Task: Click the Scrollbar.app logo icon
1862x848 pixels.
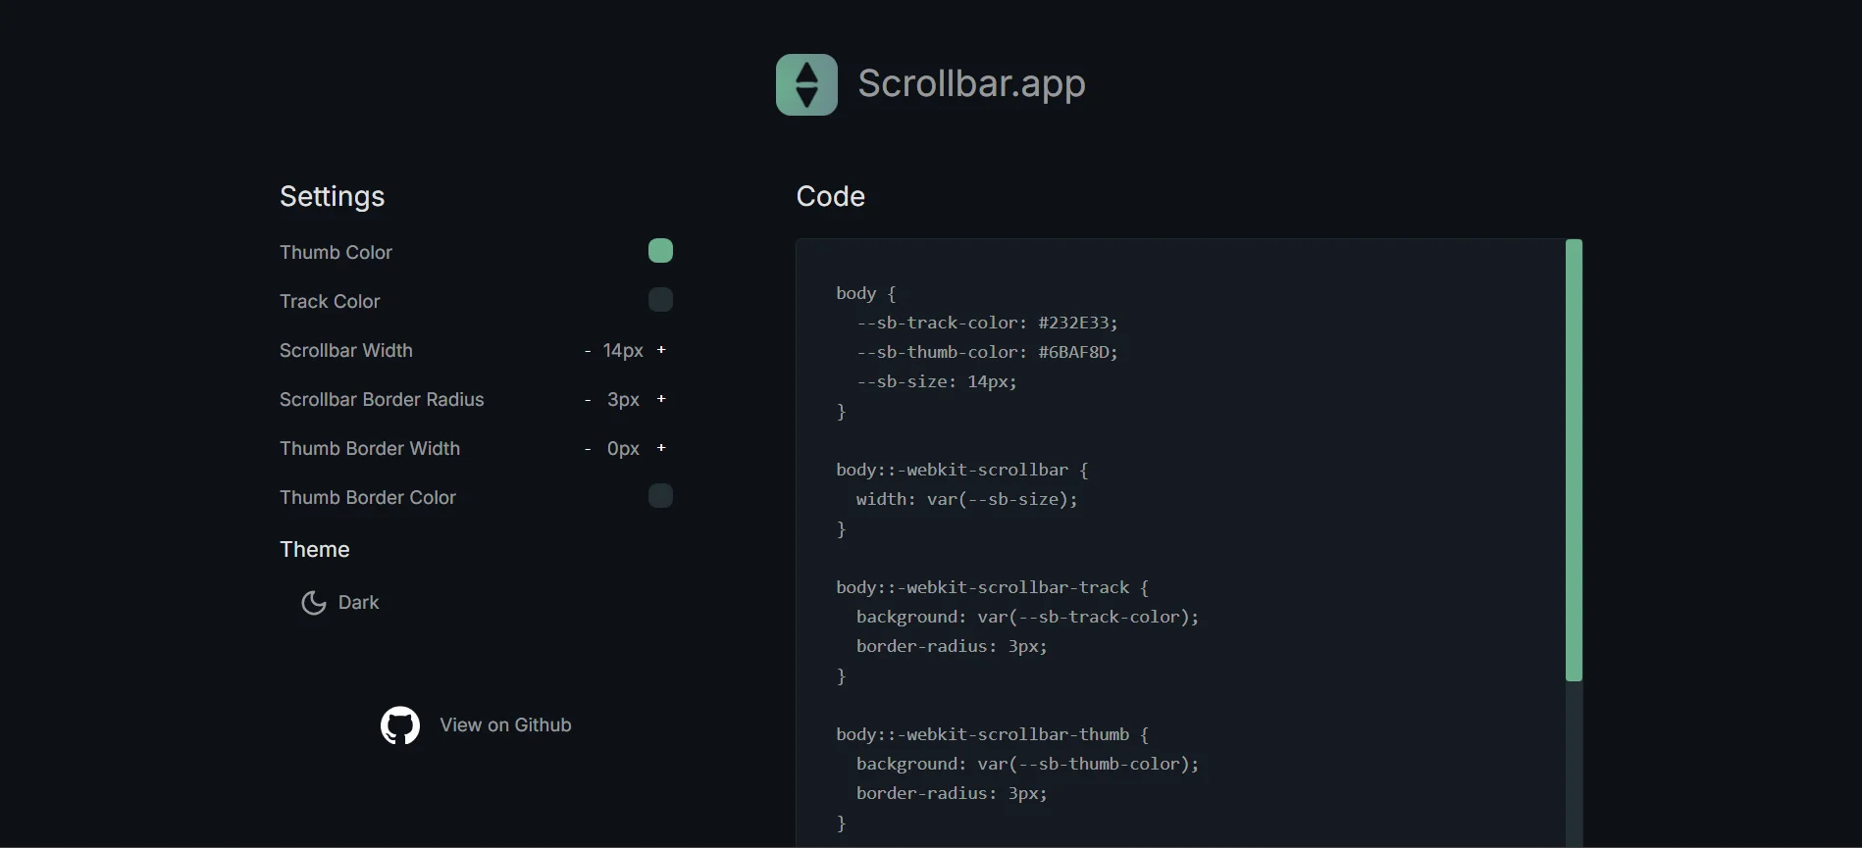Action: (x=806, y=84)
